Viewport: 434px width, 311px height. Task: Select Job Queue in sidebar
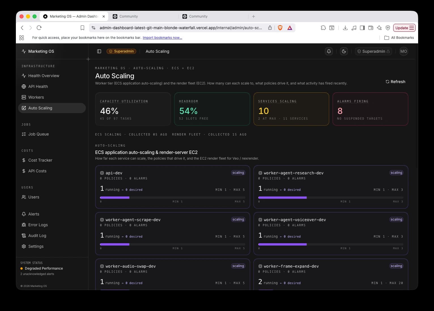52,134
